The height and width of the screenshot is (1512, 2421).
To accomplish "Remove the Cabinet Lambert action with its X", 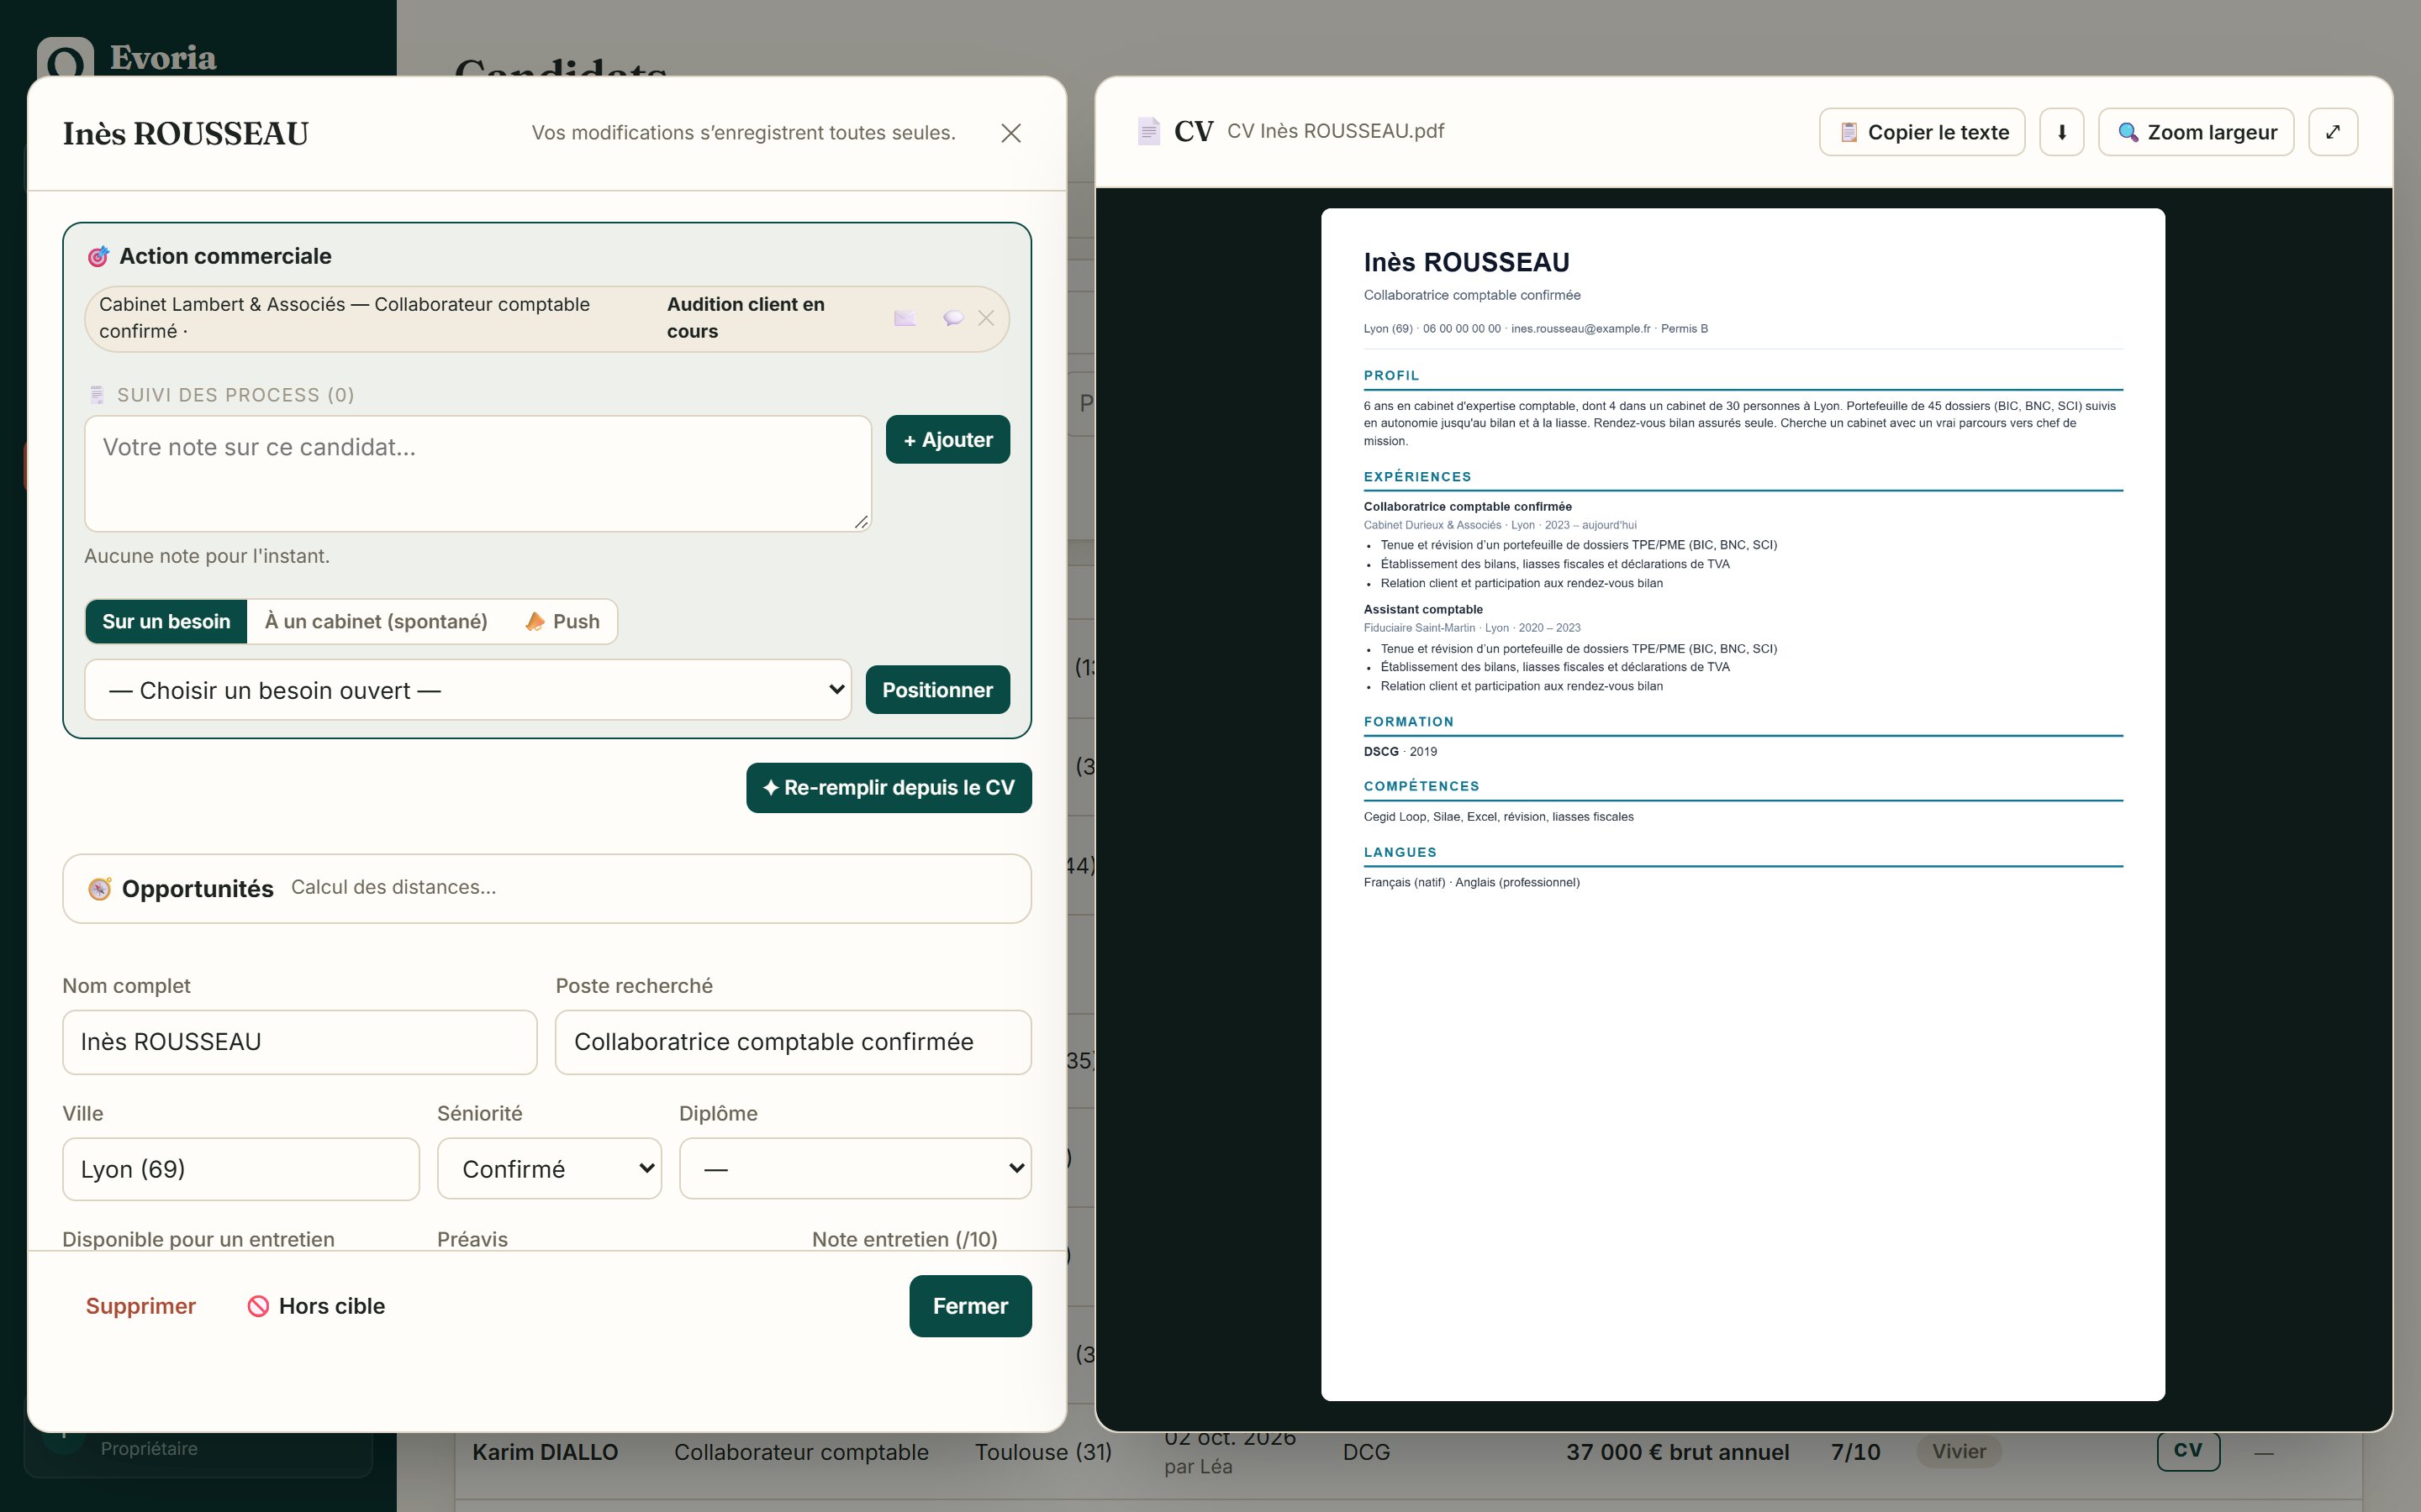I will [x=986, y=318].
